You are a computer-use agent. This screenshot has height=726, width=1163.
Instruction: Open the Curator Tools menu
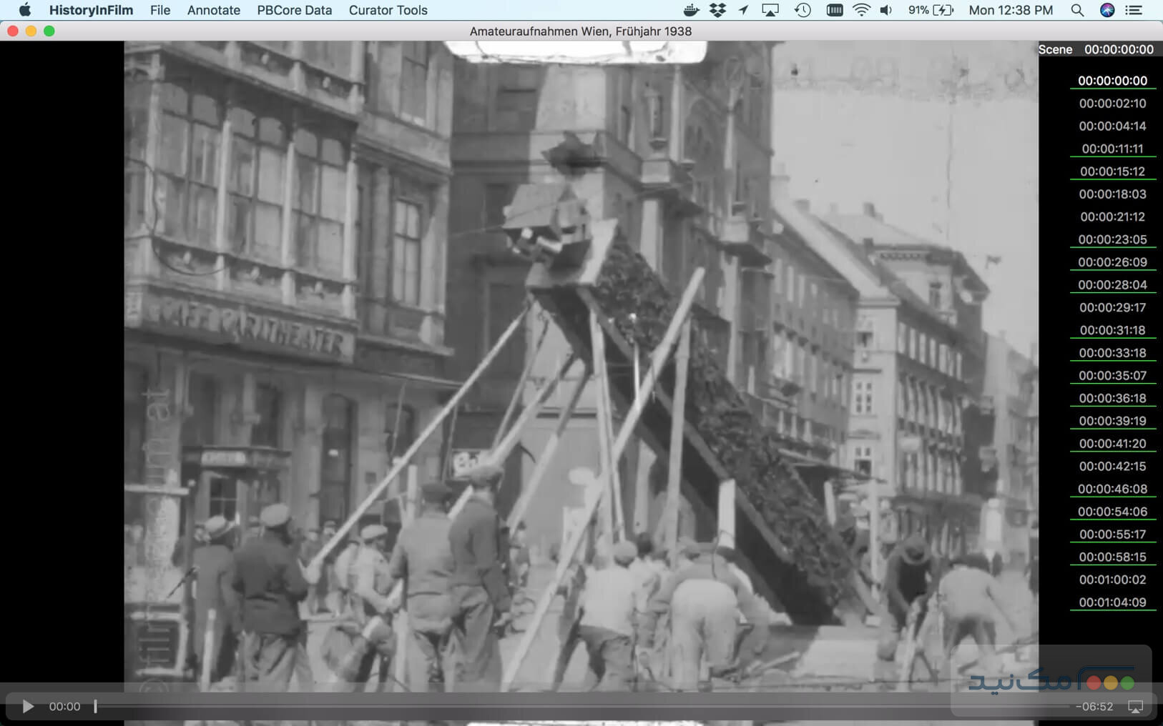(x=387, y=10)
